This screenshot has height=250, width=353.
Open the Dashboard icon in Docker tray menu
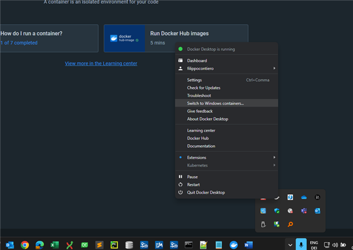point(181,61)
